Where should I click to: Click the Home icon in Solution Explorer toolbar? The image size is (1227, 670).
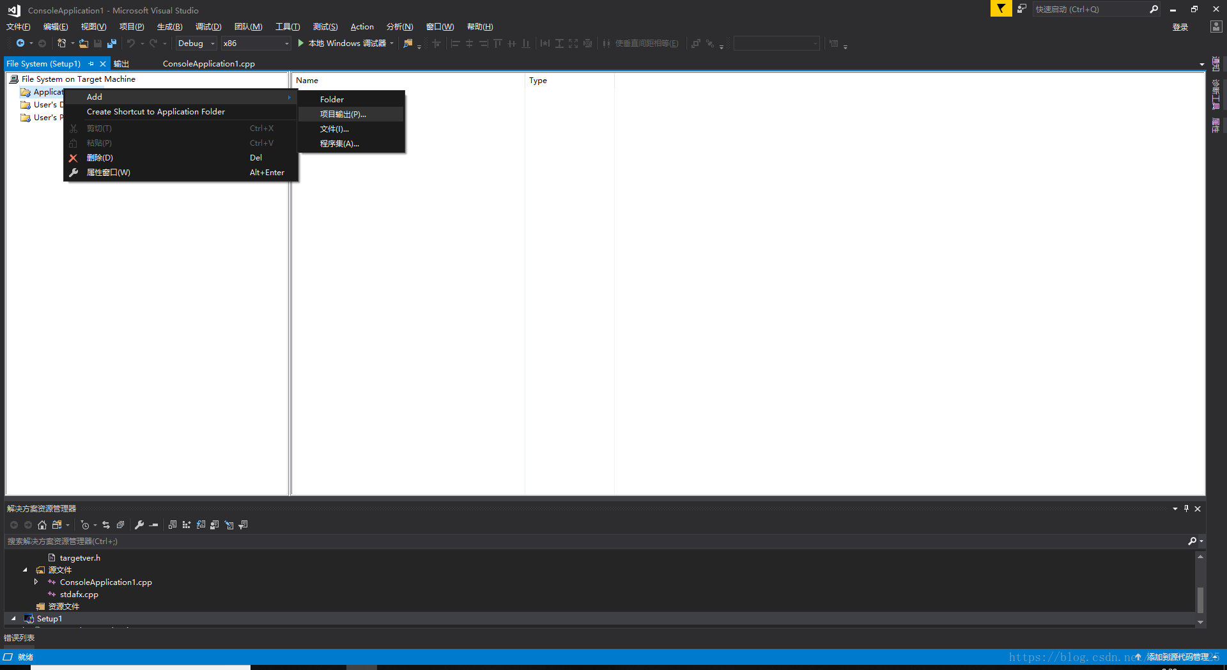click(x=42, y=525)
